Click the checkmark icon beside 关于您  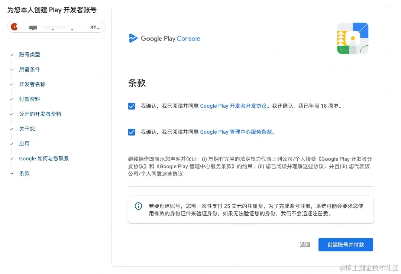(x=12, y=129)
